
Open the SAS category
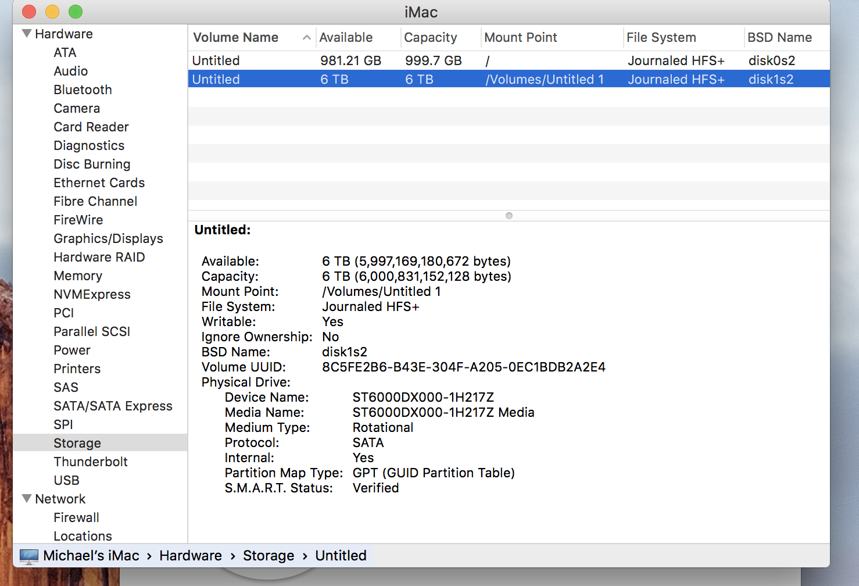pos(66,387)
